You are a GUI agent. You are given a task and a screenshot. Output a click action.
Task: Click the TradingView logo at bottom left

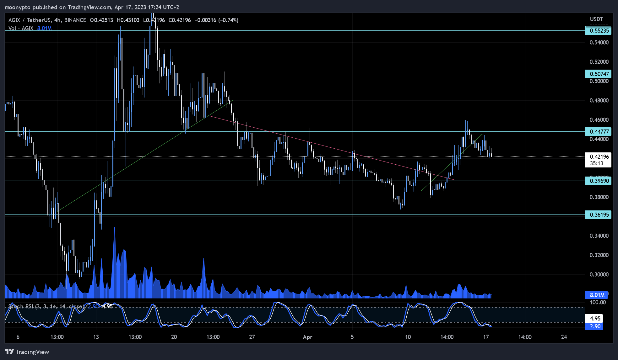27,352
